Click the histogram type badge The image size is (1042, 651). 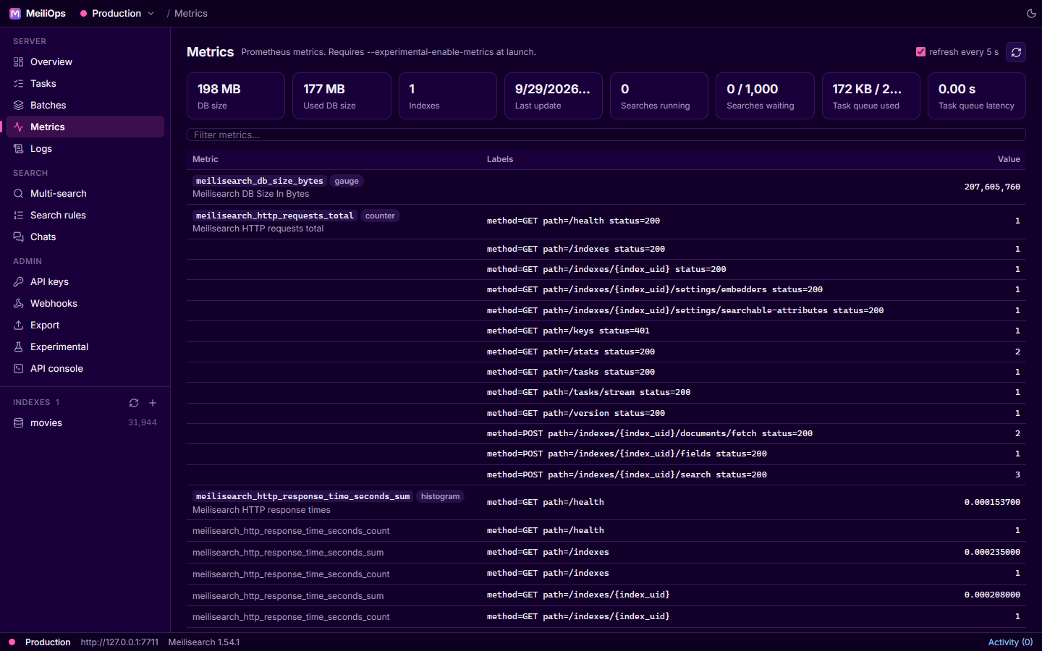pos(440,496)
